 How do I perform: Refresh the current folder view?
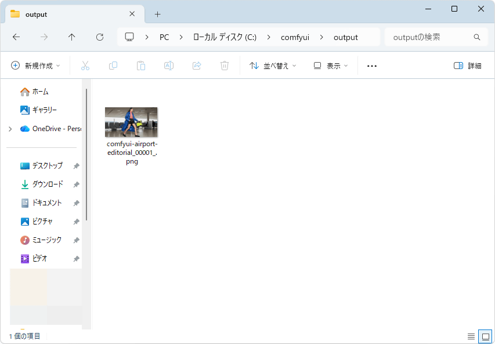coord(100,37)
